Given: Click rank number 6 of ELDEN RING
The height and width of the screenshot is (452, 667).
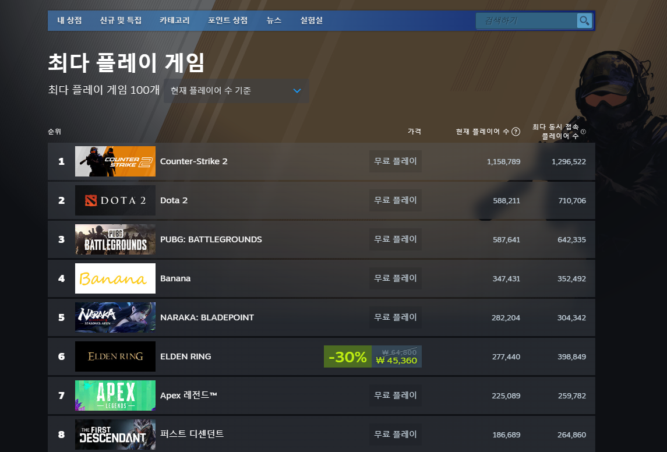Looking at the screenshot, I should coord(61,356).
